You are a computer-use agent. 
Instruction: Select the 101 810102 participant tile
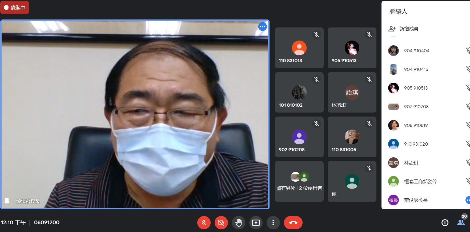point(299,92)
